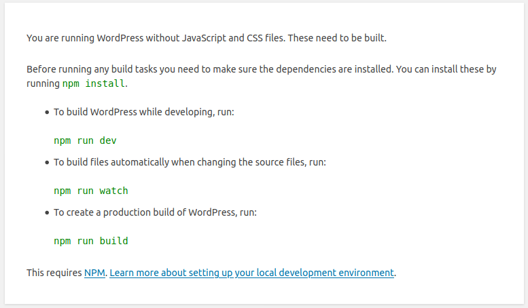Click the 'npm run build' command
This screenshot has height=308, width=528.
point(90,241)
